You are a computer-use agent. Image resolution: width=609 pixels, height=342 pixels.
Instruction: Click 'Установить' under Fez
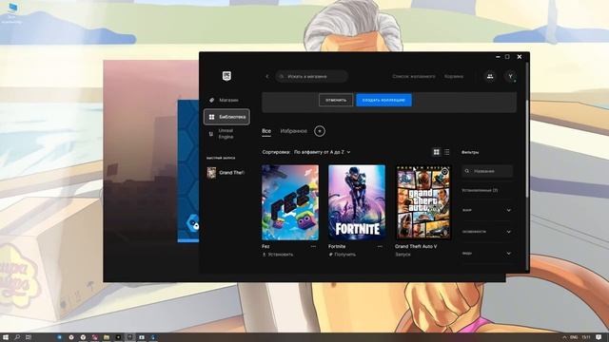pyautogui.click(x=278, y=255)
